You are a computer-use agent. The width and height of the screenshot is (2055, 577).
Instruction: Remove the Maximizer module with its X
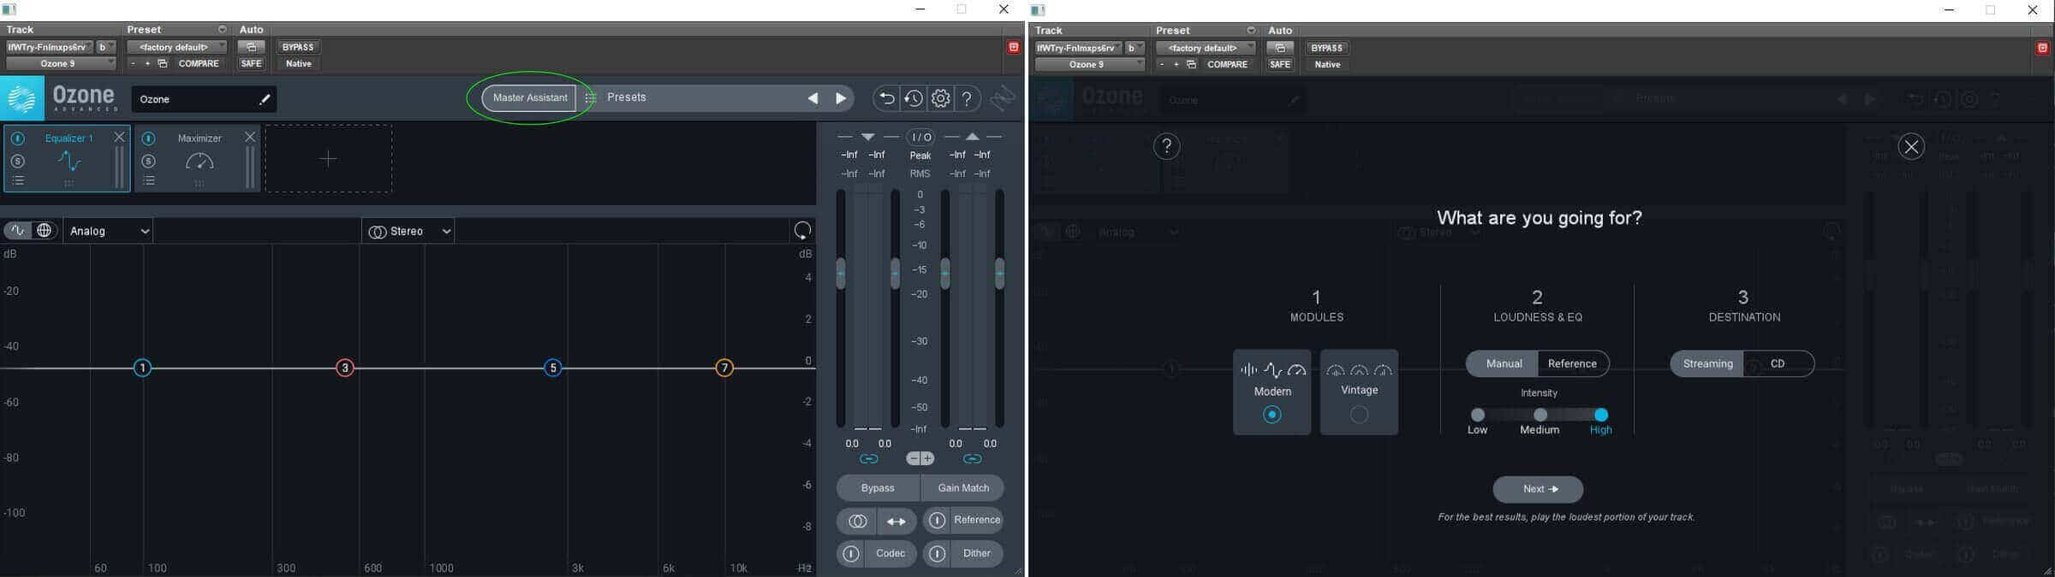[x=250, y=137]
